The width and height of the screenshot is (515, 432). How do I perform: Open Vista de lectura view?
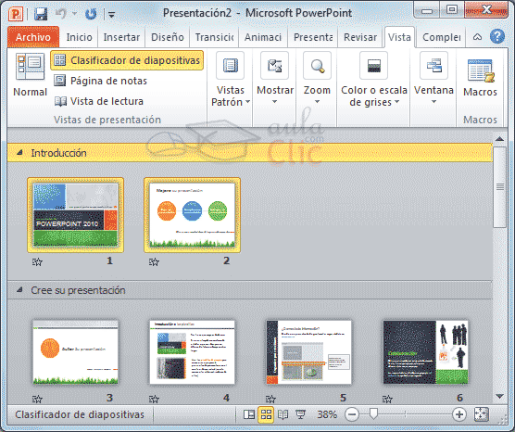click(98, 101)
